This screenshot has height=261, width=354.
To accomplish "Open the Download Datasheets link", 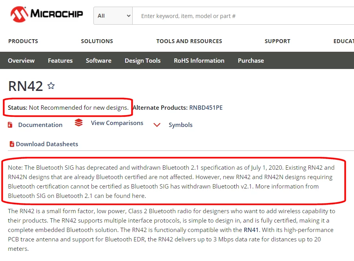I will tap(47, 144).
